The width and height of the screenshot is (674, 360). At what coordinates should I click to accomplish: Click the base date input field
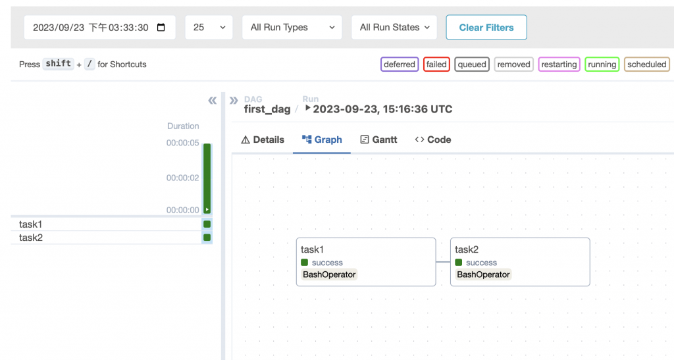click(x=100, y=28)
